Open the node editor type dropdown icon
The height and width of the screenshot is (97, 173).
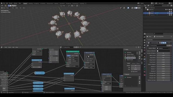tap(2, 47)
